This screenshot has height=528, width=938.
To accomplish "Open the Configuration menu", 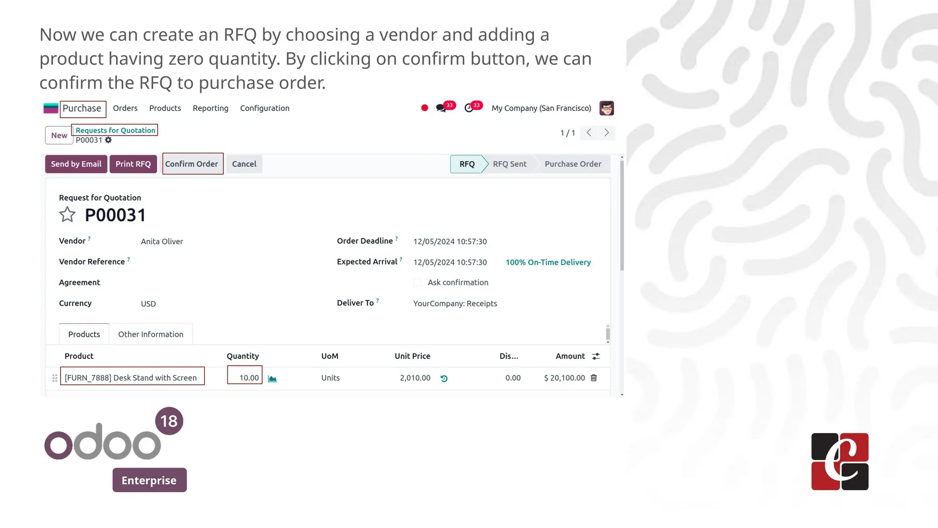I will [x=265, y=108].
